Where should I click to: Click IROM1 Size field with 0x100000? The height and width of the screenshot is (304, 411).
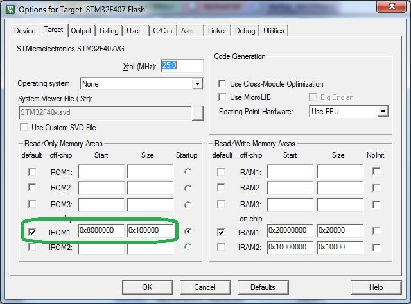tap(150, 231)
